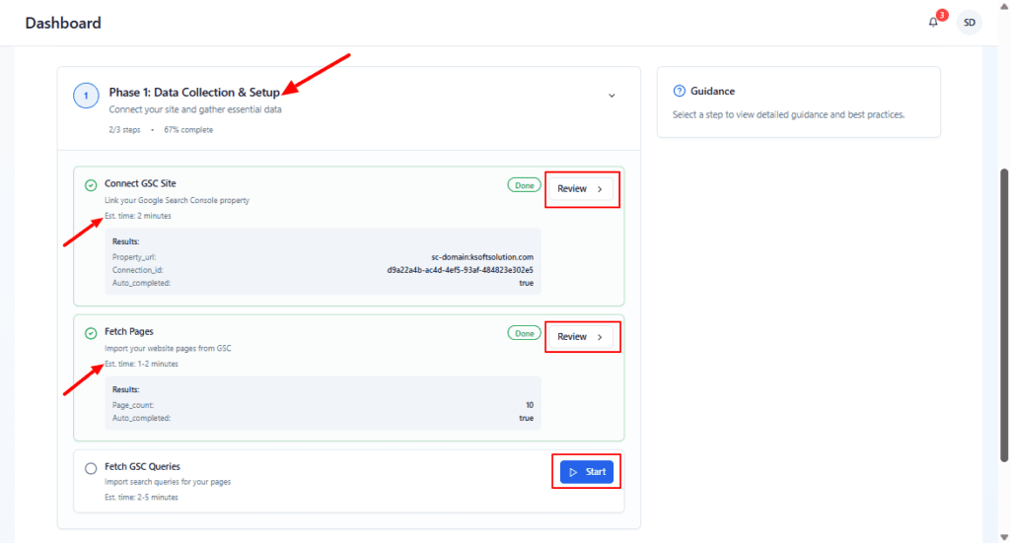
Task: Open the notifications bell icon
Action: click(933, 23)
